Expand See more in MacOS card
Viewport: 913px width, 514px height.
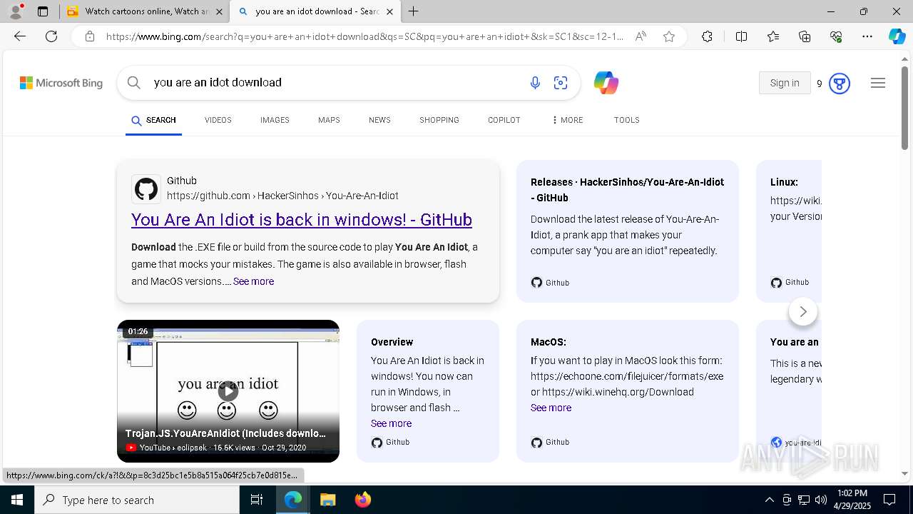(x=551, y=408)
